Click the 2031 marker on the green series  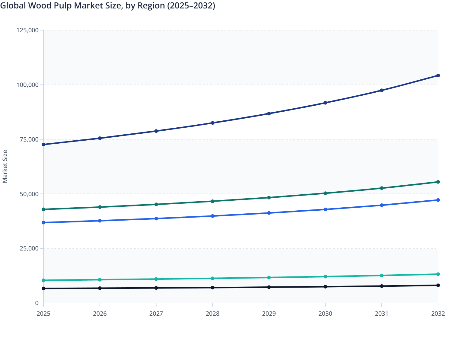[x=382, y=187]
